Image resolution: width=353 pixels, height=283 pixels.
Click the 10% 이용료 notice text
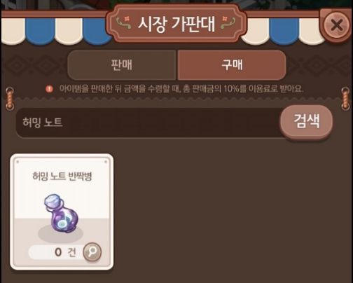(181, 89)
